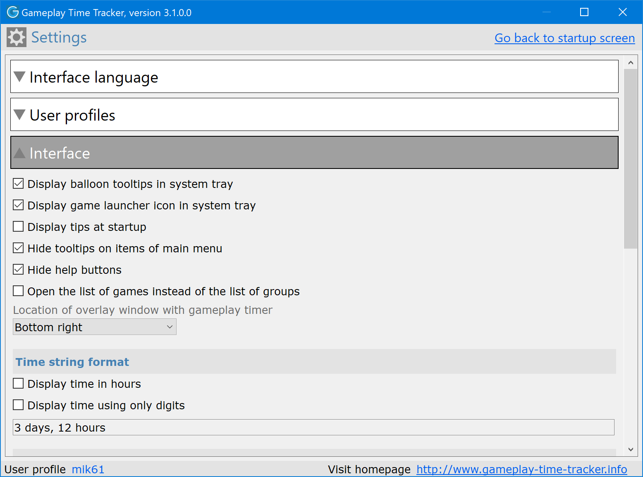
Task: Go back to startup screen
Action: (564, 38)
